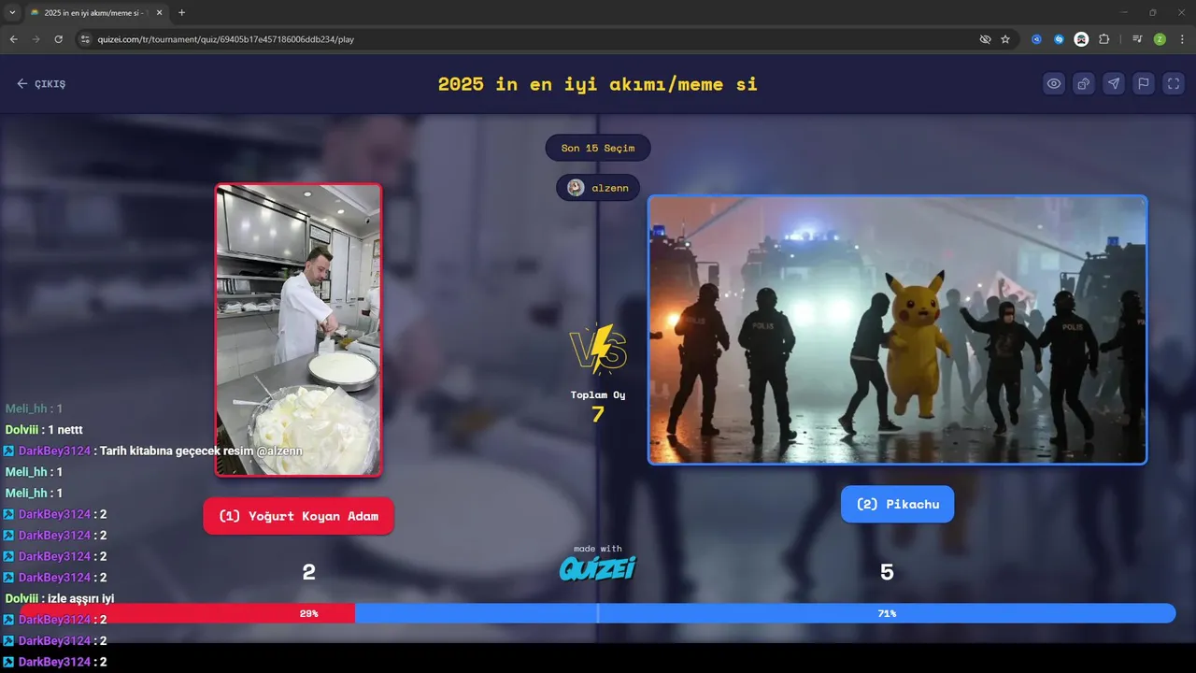Screen dimensions: 1196x673
Task: Click the badge icon beside the 'Tarih kitabına' message
Action: click(9, 451)
